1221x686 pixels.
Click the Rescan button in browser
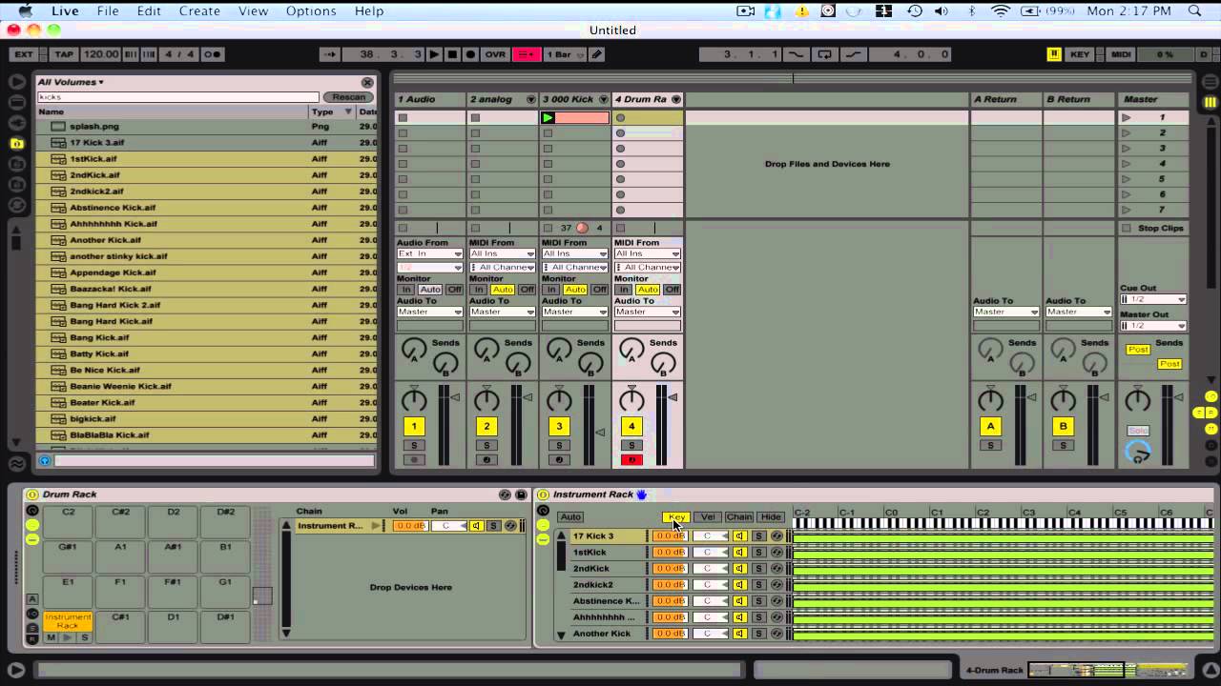[x=348, y=97]
